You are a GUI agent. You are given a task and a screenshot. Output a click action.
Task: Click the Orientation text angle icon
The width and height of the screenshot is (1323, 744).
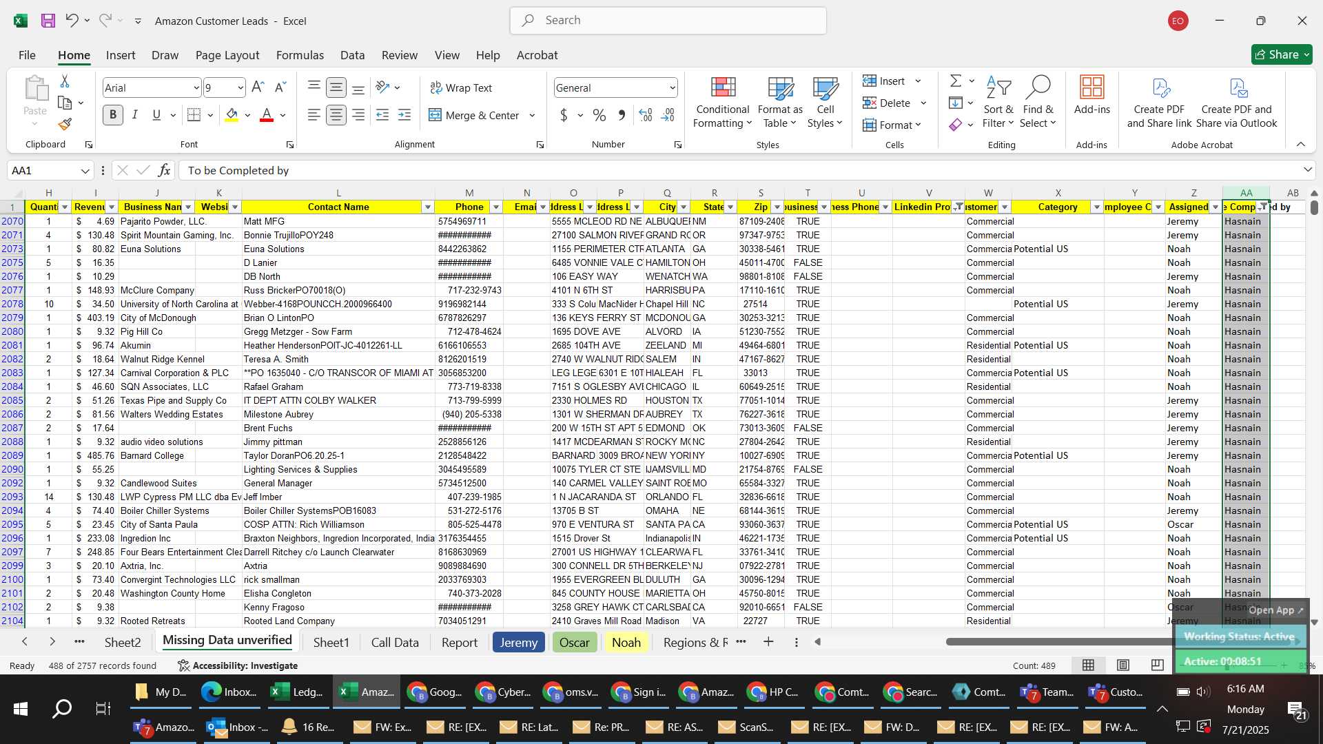point(383,87)
